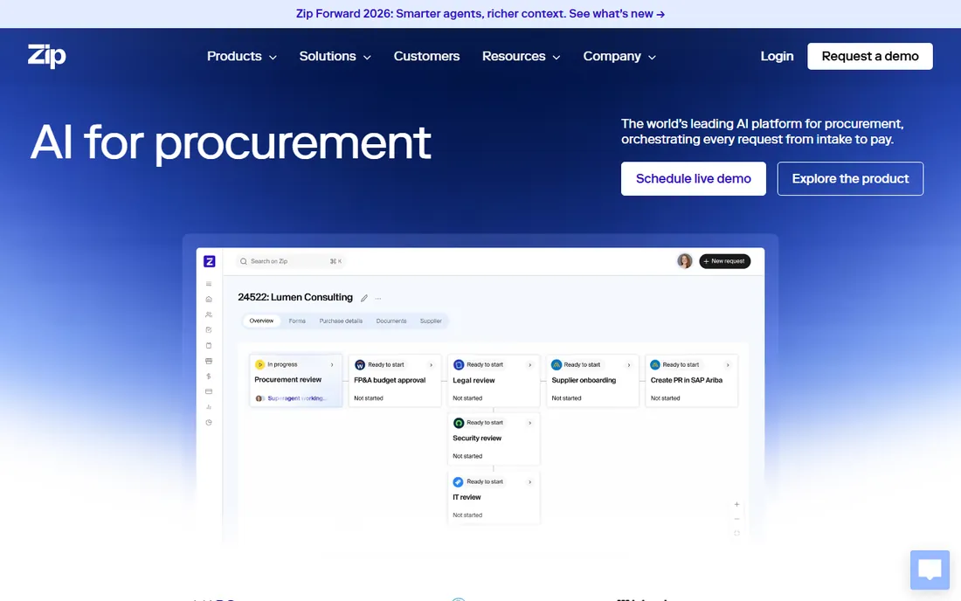Viewport: 961px width, 601px height.
Task: Click the Search on Zip field
Action: (291, 261)
